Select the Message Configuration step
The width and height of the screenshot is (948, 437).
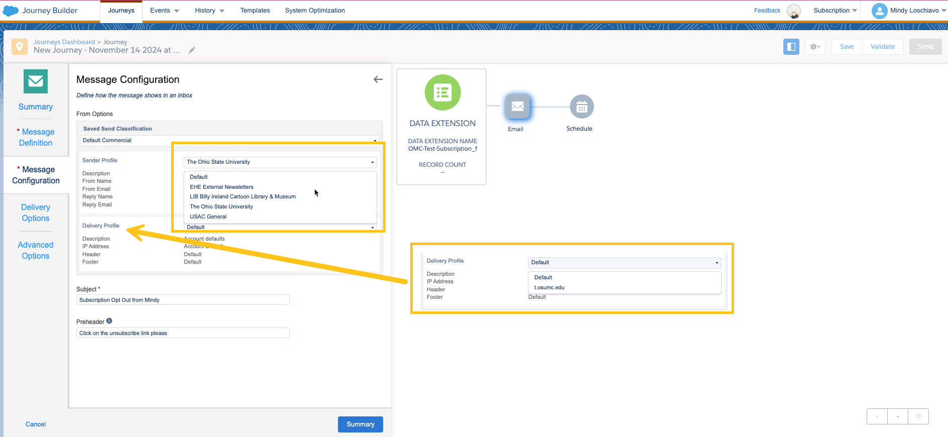(x=36, y=175)
